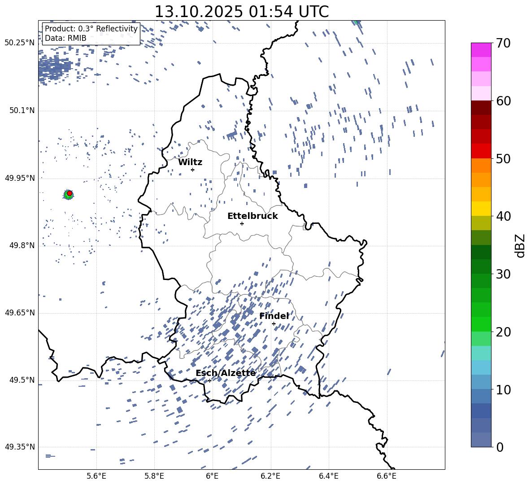Click the 50 dBZ colorbar label
This screenshot has width=531, height=485.
click(x=503, y=159)
